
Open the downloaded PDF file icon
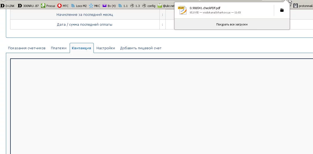[x=182, y=10]
